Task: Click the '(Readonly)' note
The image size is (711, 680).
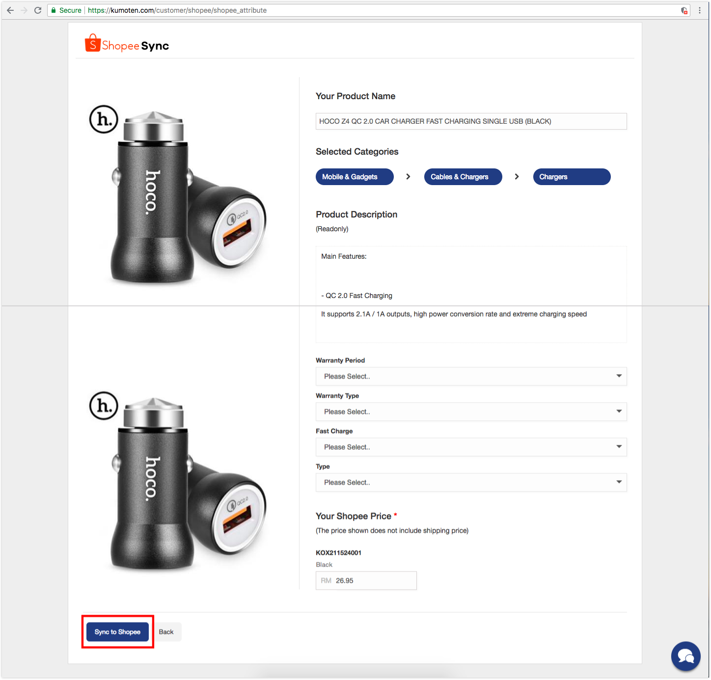Action: click(332, 229)
